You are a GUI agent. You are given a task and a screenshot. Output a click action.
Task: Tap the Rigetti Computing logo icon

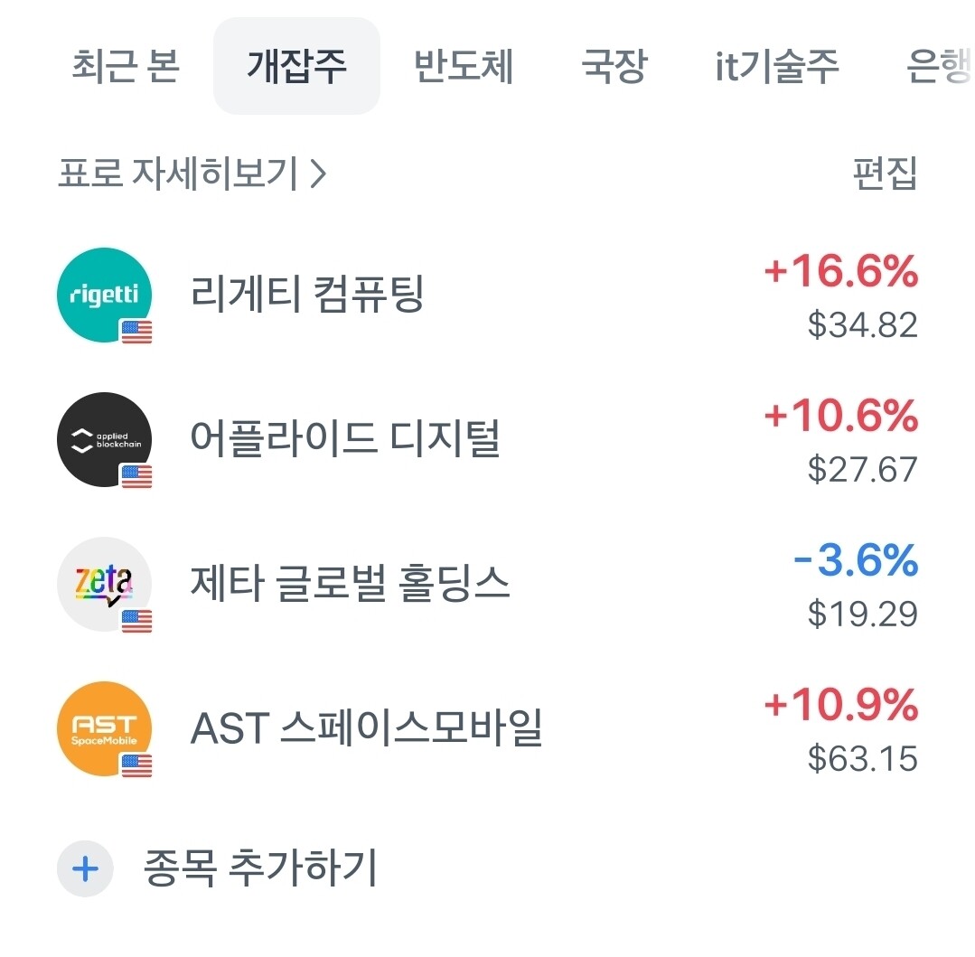coord(103,296)
